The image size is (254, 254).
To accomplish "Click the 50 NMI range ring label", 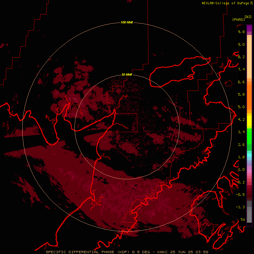I will coord(127,75).
